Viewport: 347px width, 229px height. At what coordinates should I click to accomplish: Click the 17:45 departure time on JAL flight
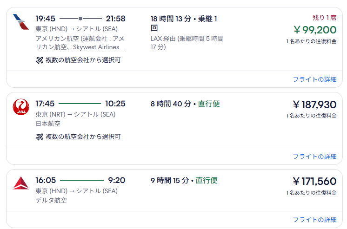[45, 104]
